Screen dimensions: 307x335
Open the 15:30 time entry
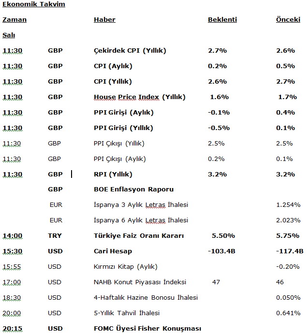pos(13,251)
